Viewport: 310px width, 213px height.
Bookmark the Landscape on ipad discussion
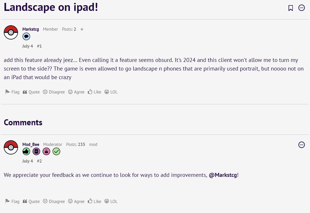[x=291, y=8]
